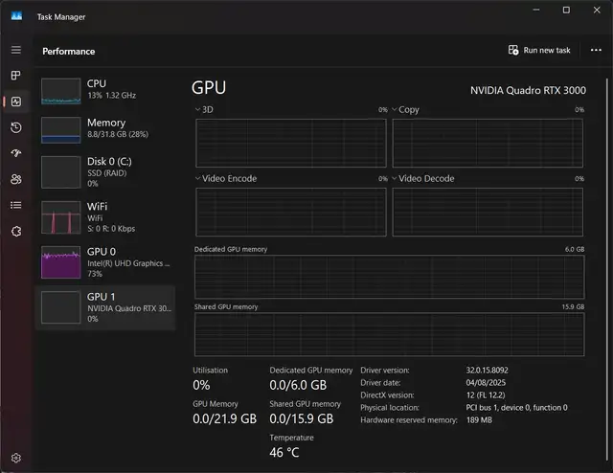Click the GPU heading text
613x473 pixels.
tap(209, 87)
